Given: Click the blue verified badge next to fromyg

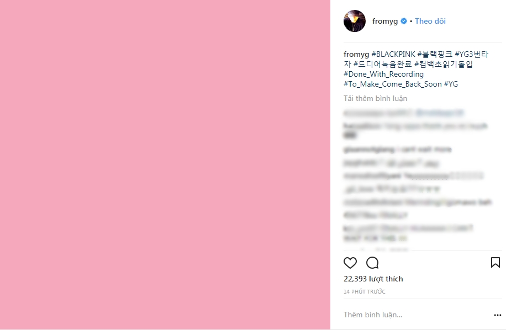Looking at the screenshot, I should point(404,22).
